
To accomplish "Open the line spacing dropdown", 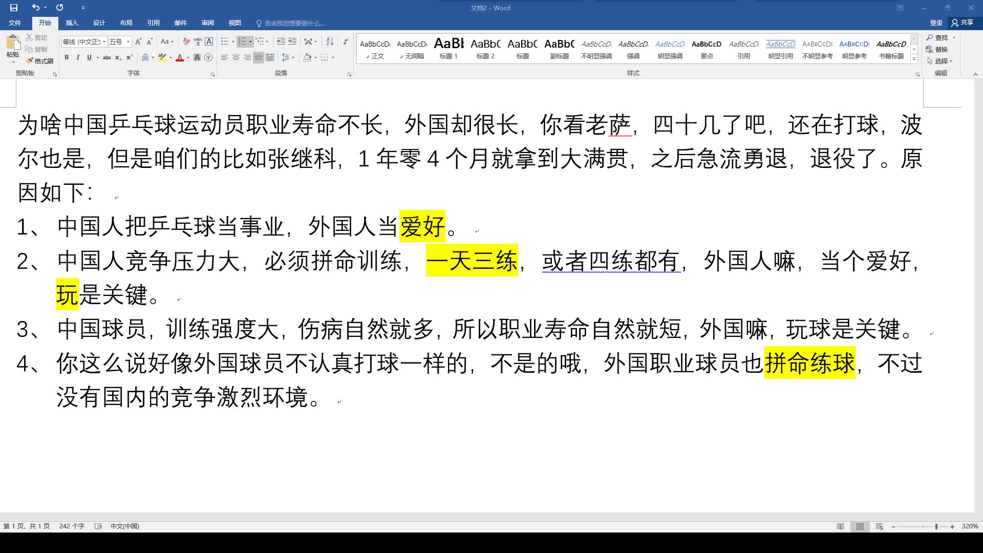I will point(288,57).
